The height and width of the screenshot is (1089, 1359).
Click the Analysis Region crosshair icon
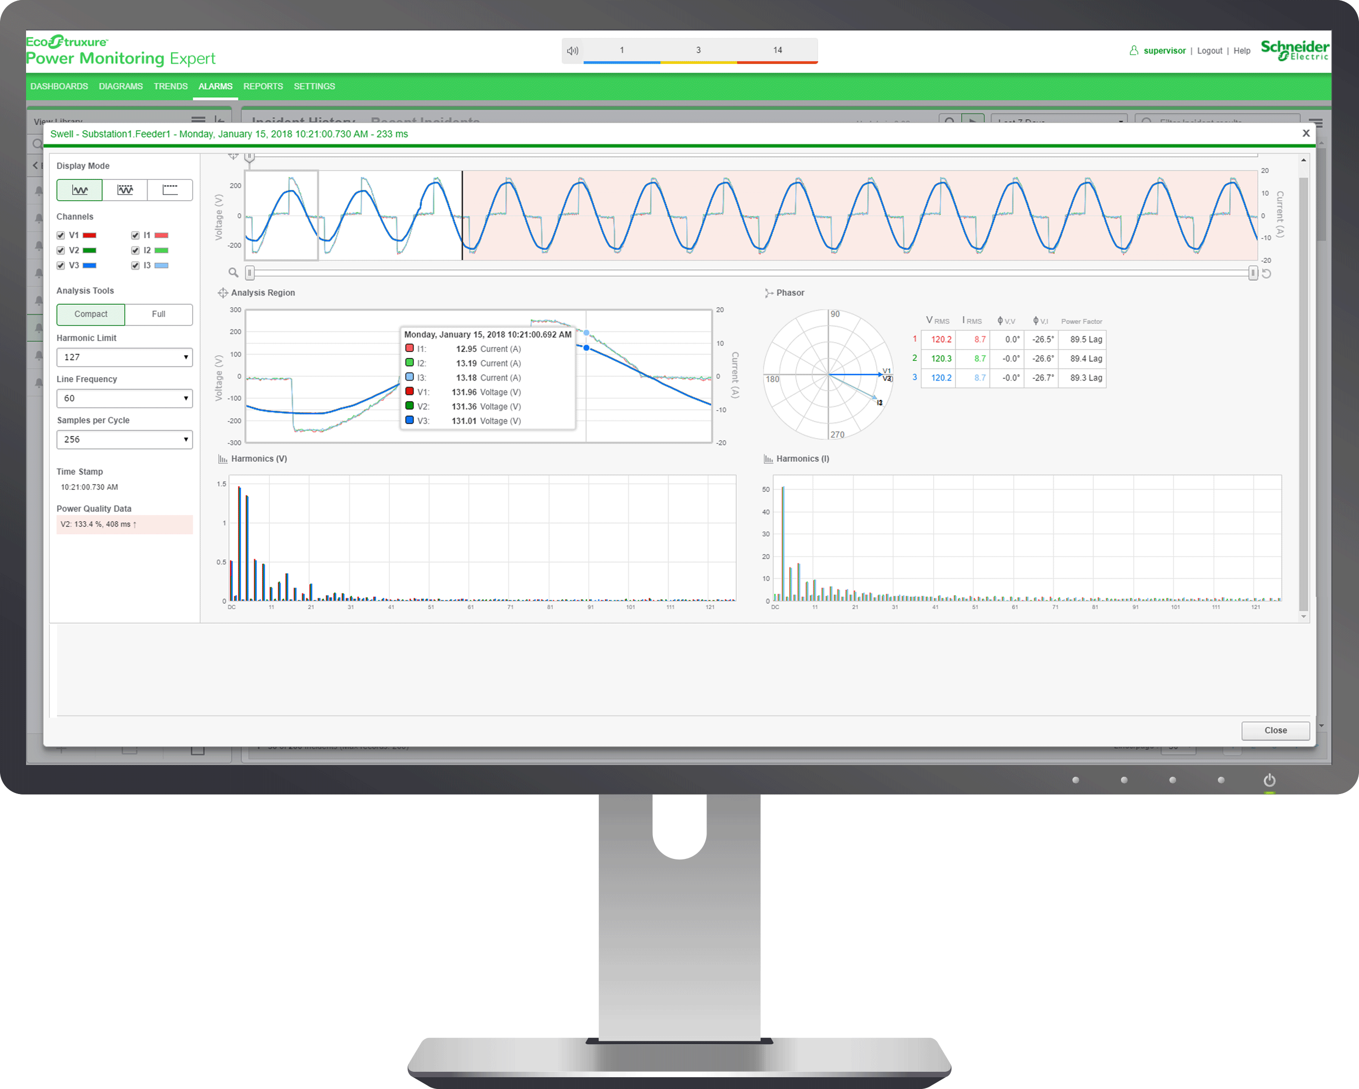click(223, 293)
